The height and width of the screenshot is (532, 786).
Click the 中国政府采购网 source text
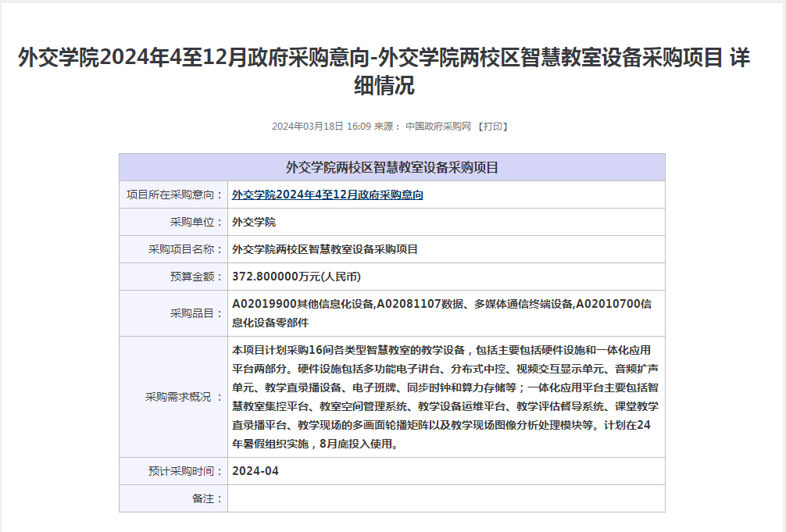coord(438,127)
